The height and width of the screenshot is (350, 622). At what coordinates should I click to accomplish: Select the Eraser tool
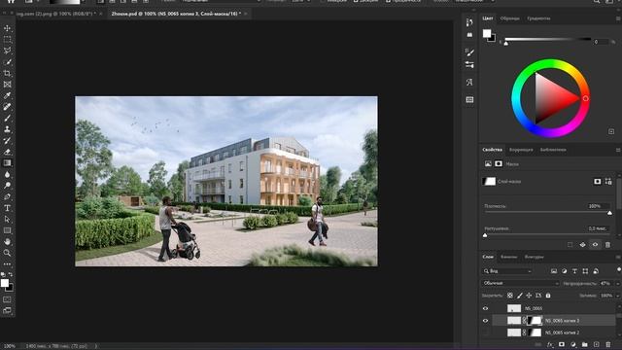7,152
